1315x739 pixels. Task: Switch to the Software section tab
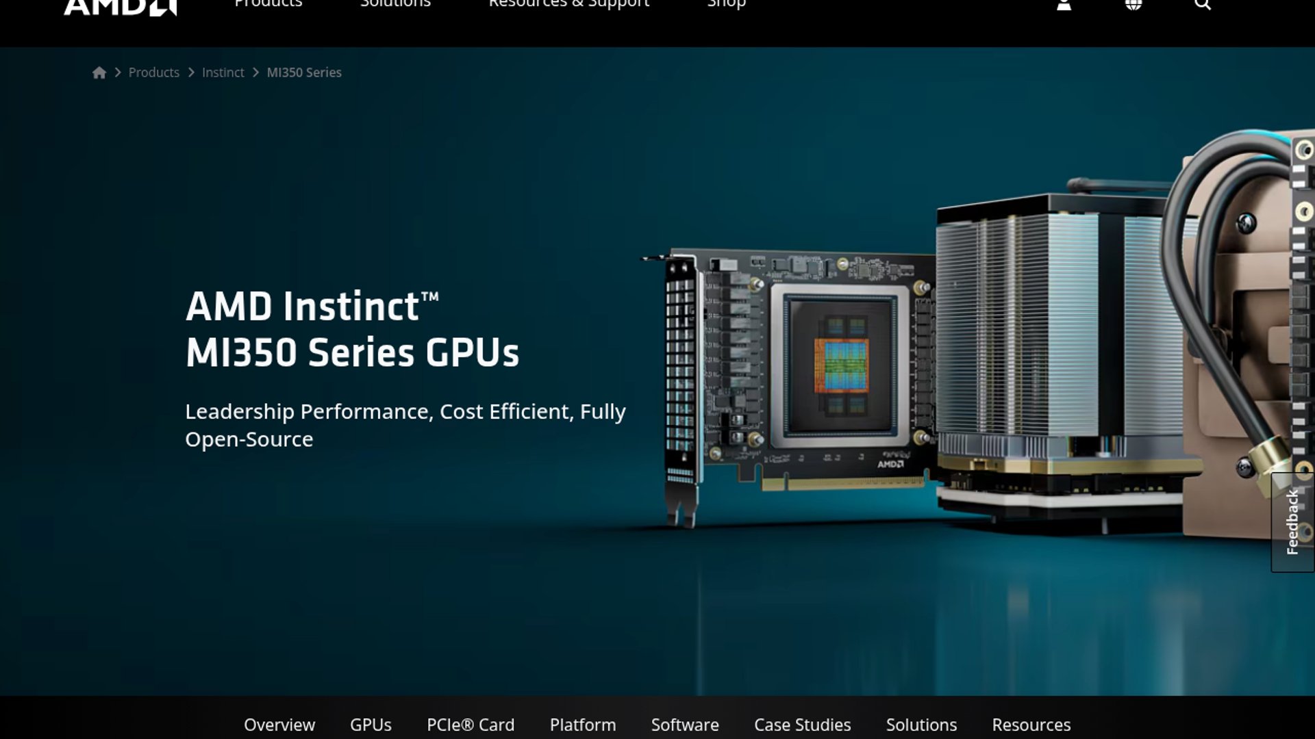(685, 725)
